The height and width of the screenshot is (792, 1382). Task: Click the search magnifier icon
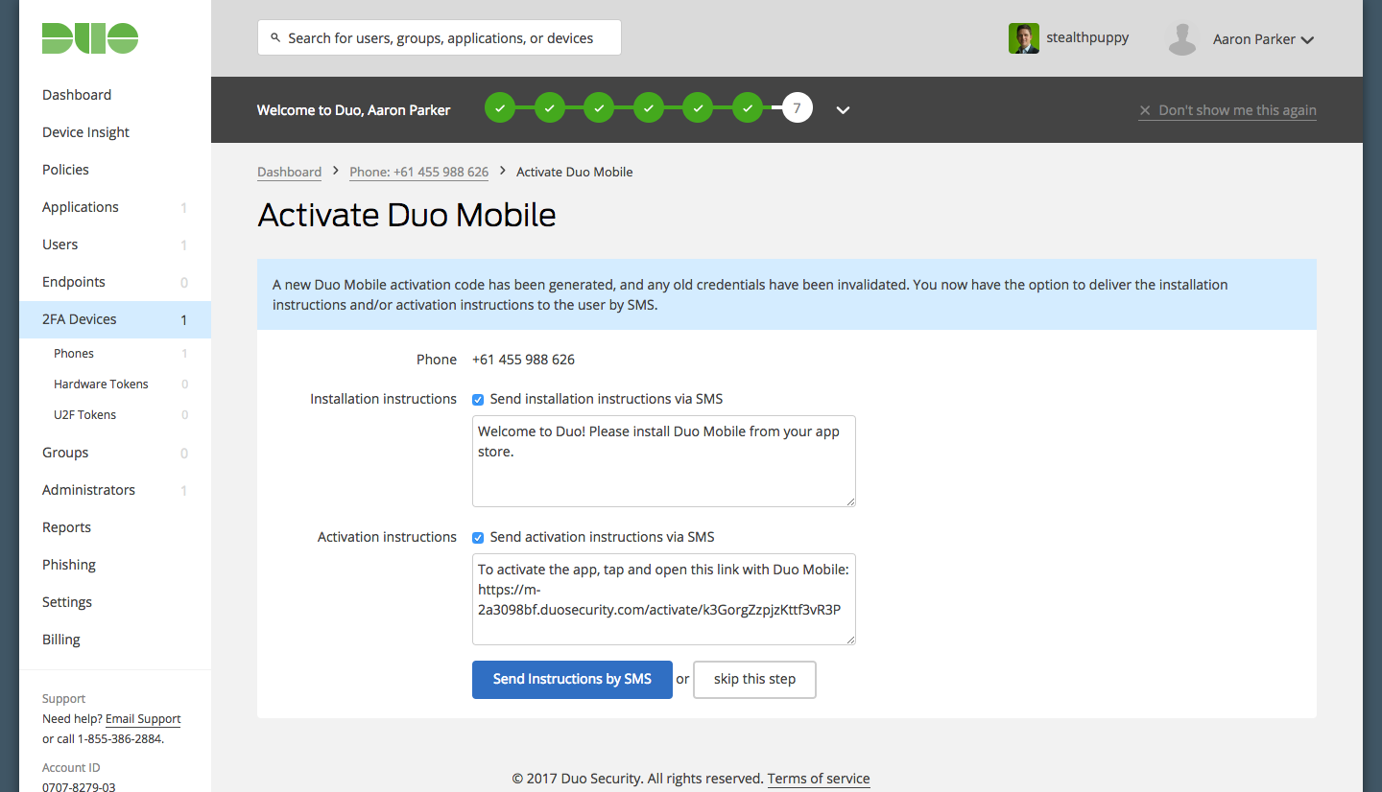coord(276,38)
